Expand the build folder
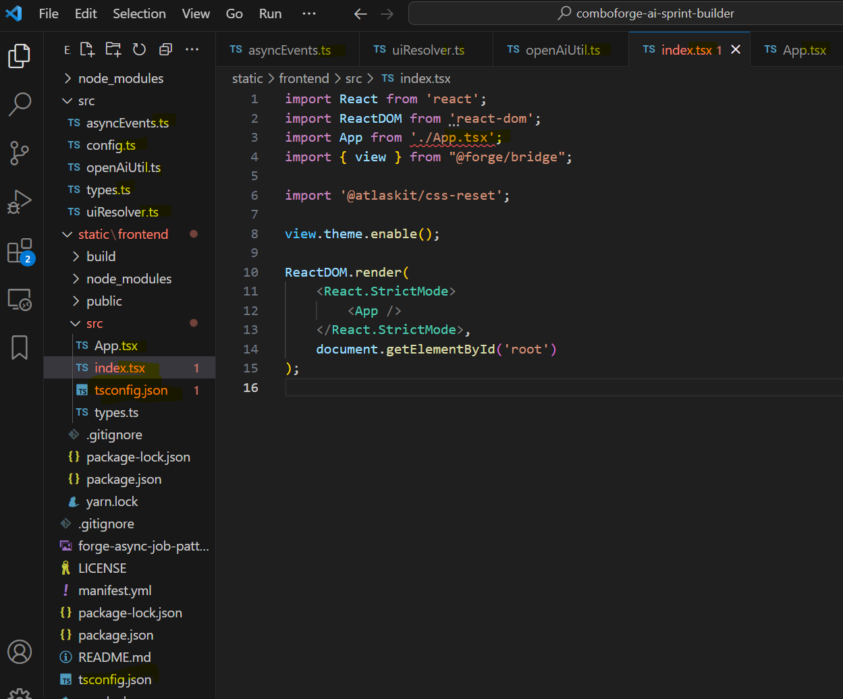The image size is (843, 699). (101, 256)
